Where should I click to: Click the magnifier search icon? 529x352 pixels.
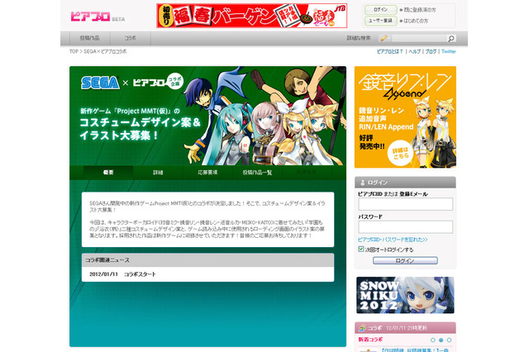click(450, 39)
